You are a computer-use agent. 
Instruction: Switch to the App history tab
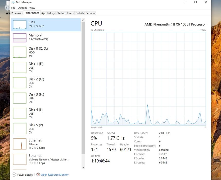pyautogui.click(x=48, y=13)
